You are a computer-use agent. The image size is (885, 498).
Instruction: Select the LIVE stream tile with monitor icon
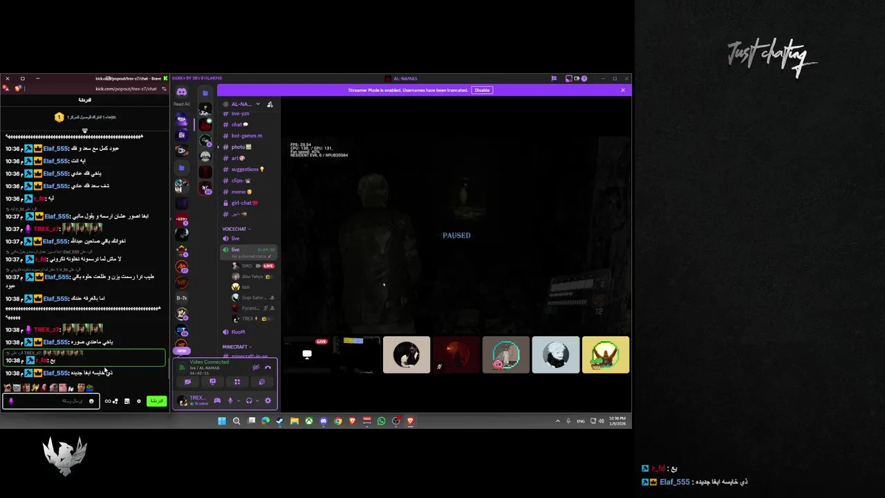click(307, 355)
